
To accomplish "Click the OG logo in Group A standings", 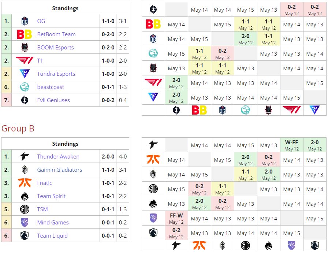I will pos(25,21).
